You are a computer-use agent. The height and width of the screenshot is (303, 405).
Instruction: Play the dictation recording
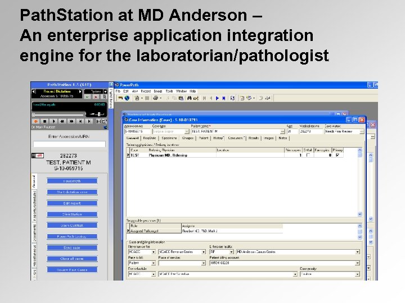[53, 121]
